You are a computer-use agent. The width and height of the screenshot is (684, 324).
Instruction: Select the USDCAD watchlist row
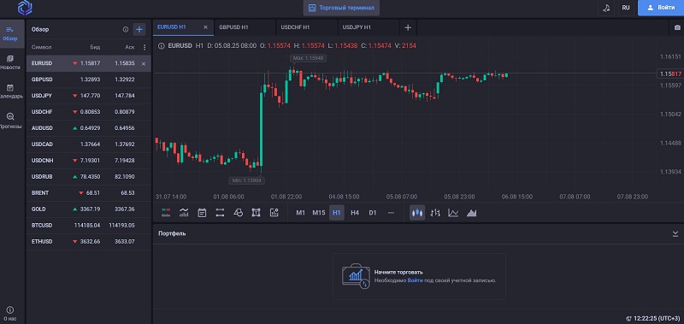coord(89,144)
